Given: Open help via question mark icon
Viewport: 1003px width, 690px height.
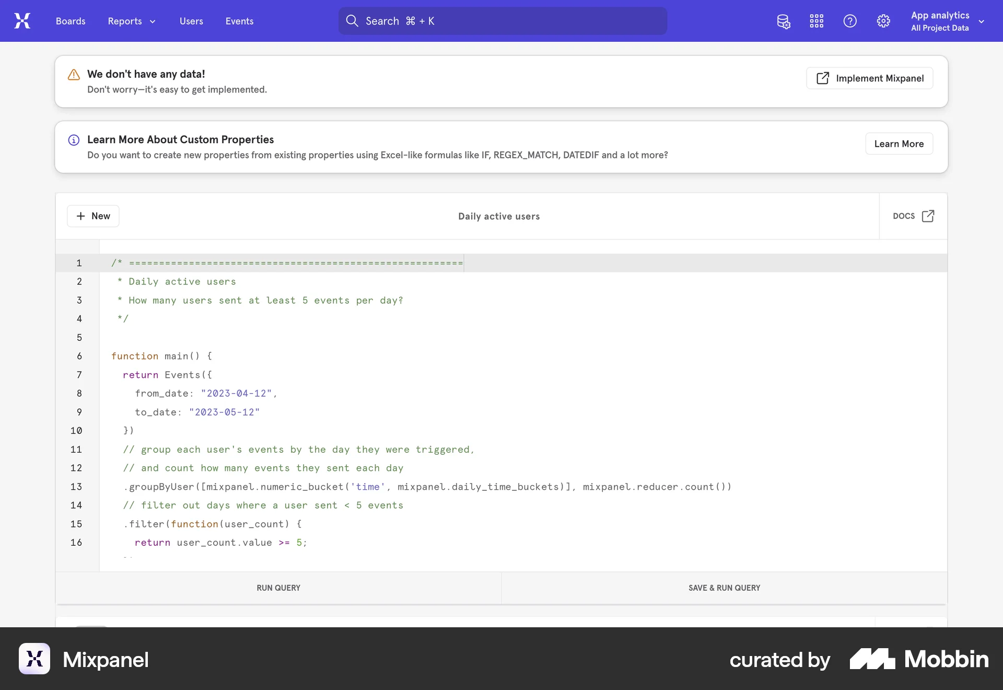Looking at the screenshot, I should [x=849, y=21].
